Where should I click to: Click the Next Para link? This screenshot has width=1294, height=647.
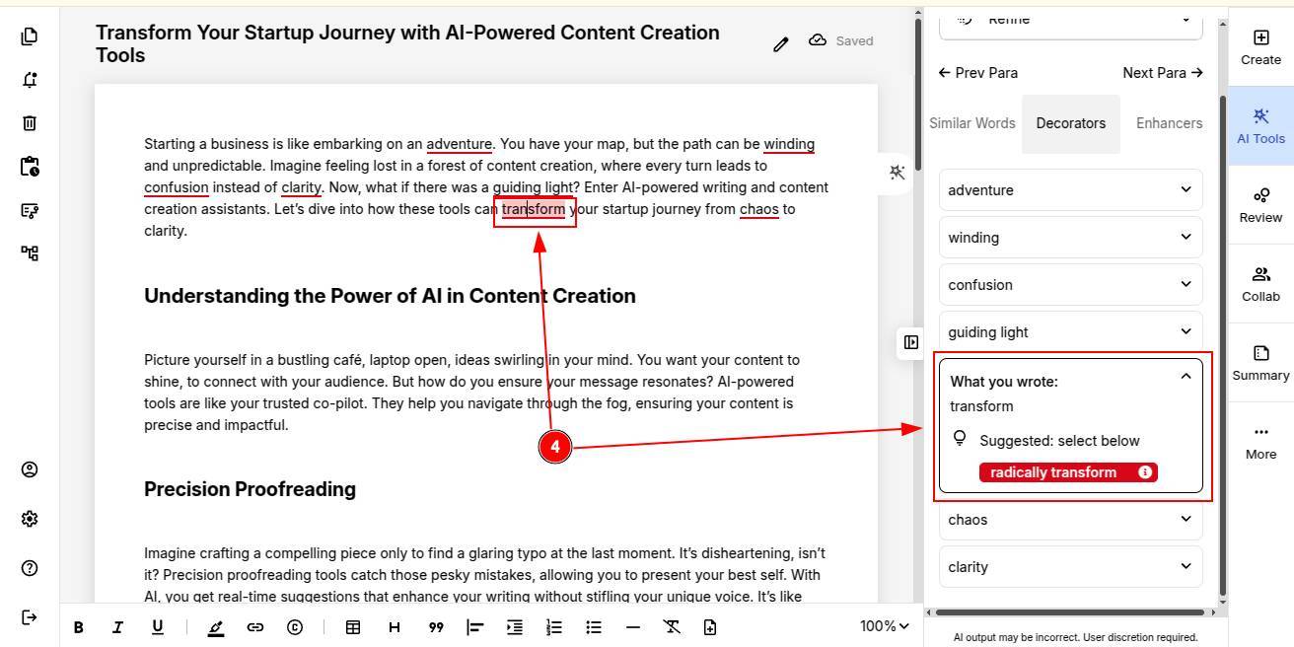pyautogui.click(x=1162, y=73)
